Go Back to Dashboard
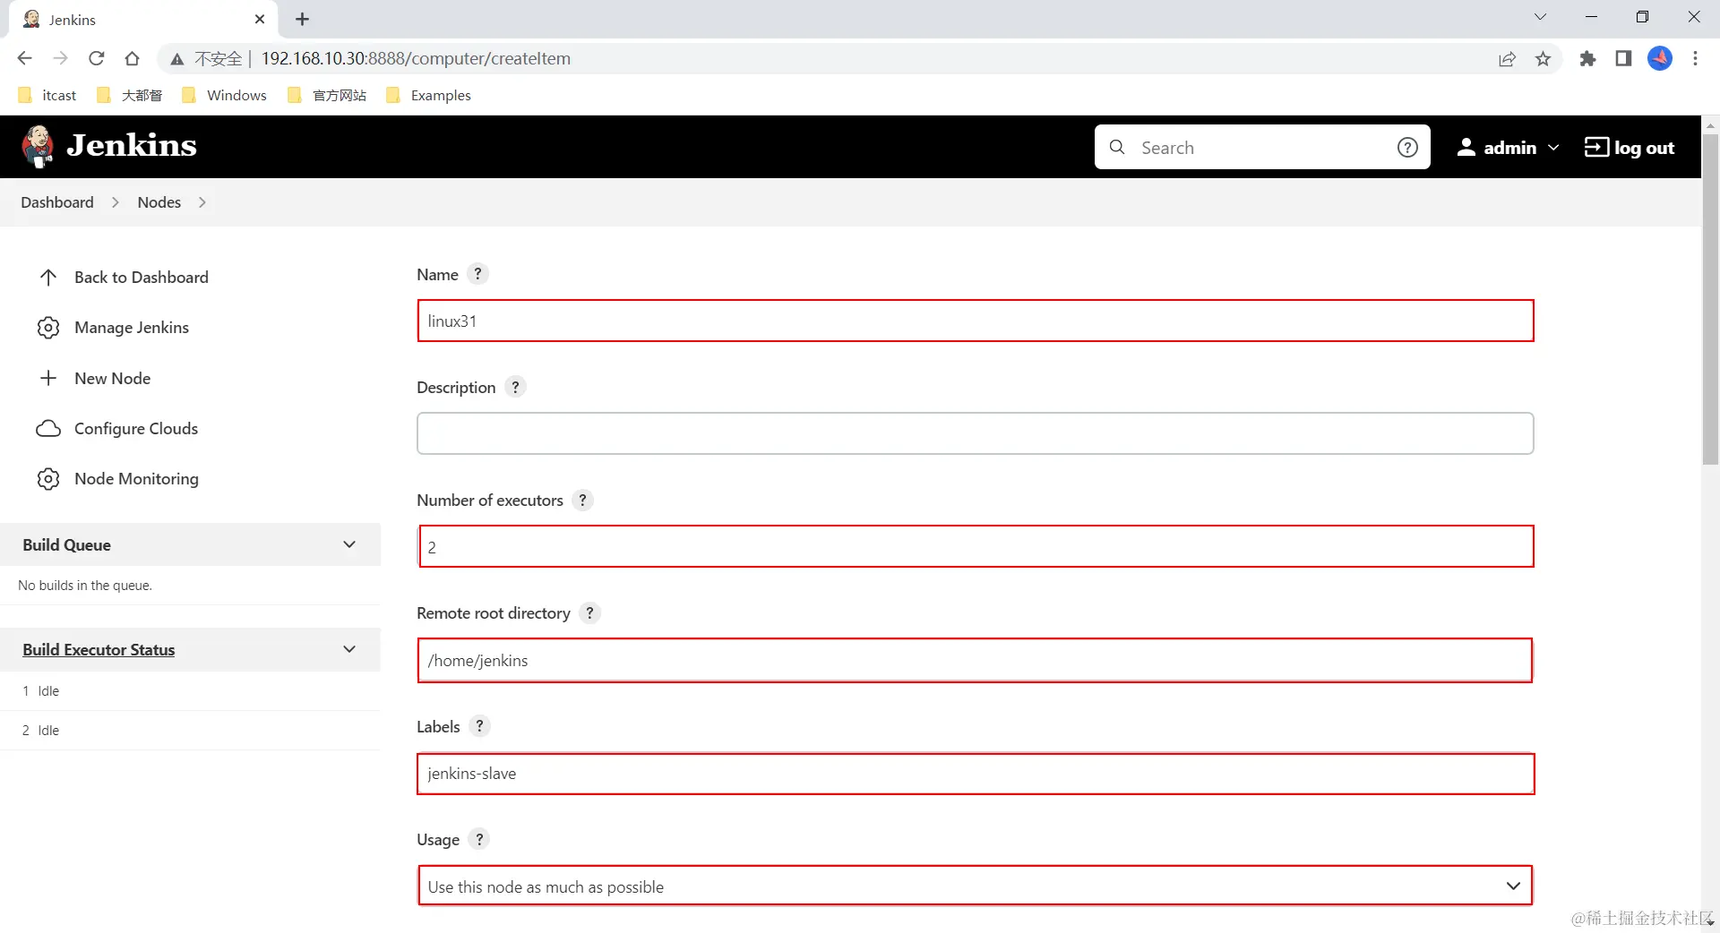Screen dimensions: 1720x933 click(x=123, y=278)
